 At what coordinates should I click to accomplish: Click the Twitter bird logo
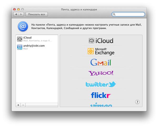[x=112, y=84]
